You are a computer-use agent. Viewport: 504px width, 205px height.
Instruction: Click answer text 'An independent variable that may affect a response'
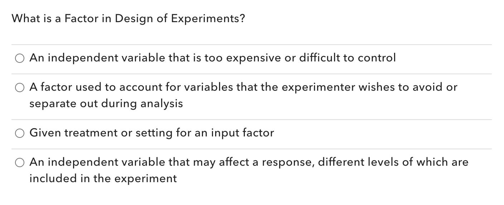[x=249, y=170]
